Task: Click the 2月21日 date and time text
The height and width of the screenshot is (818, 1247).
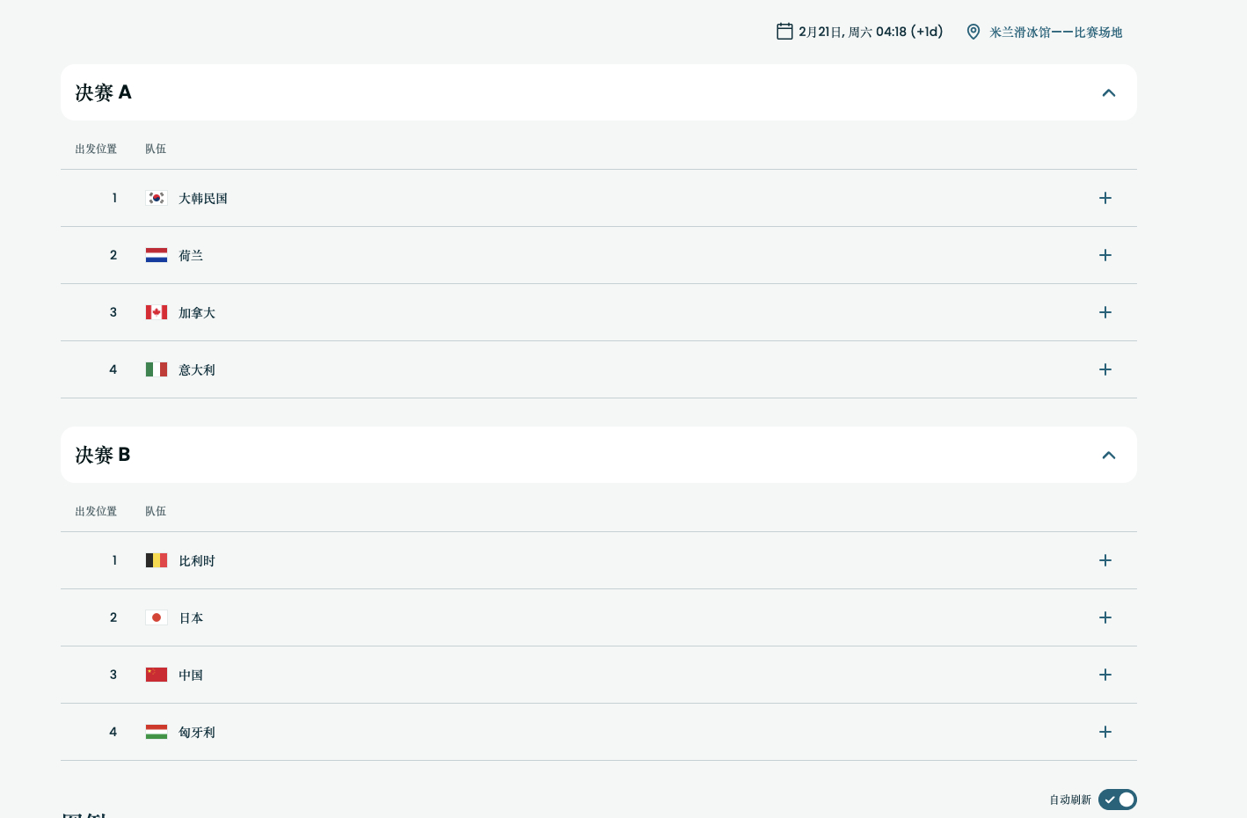Action: tap(871, 32)
